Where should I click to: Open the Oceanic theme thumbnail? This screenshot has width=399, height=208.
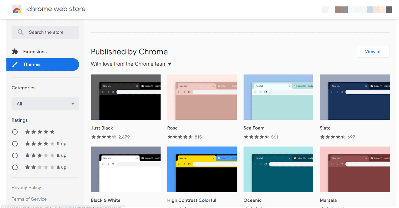[278, 169]
